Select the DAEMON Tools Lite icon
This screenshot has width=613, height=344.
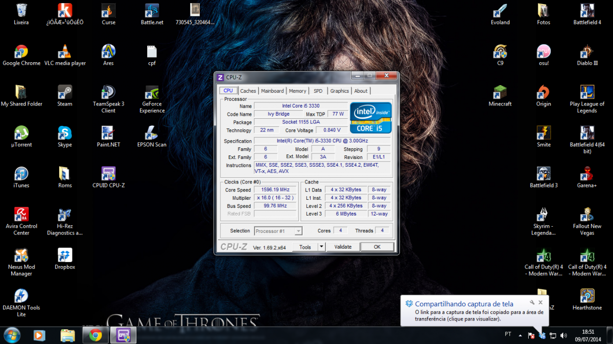pyautogui.click(x=21, y=303)
